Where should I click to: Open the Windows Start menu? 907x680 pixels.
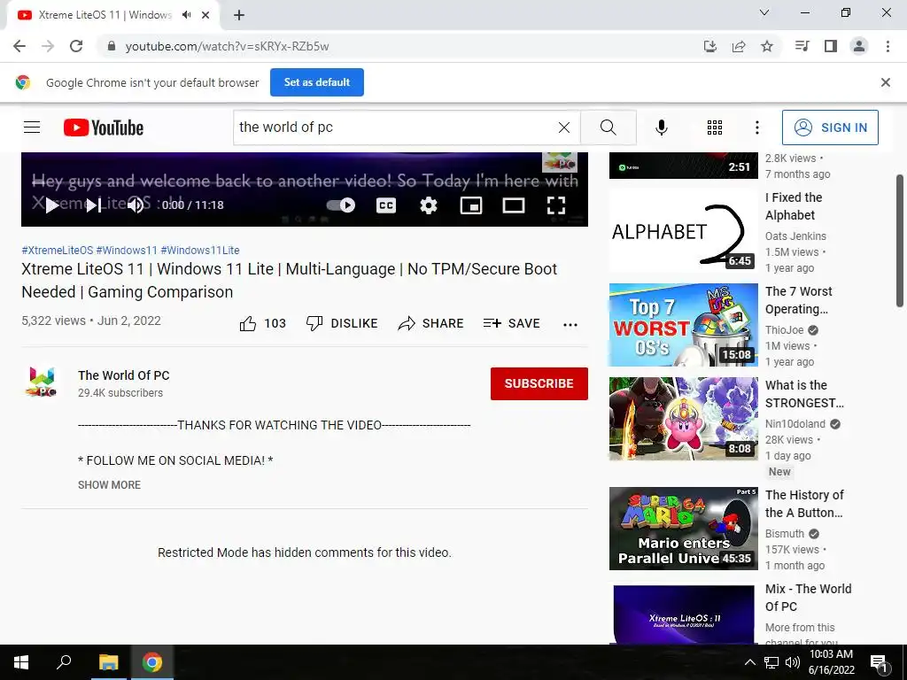click(x=21, y=662)
